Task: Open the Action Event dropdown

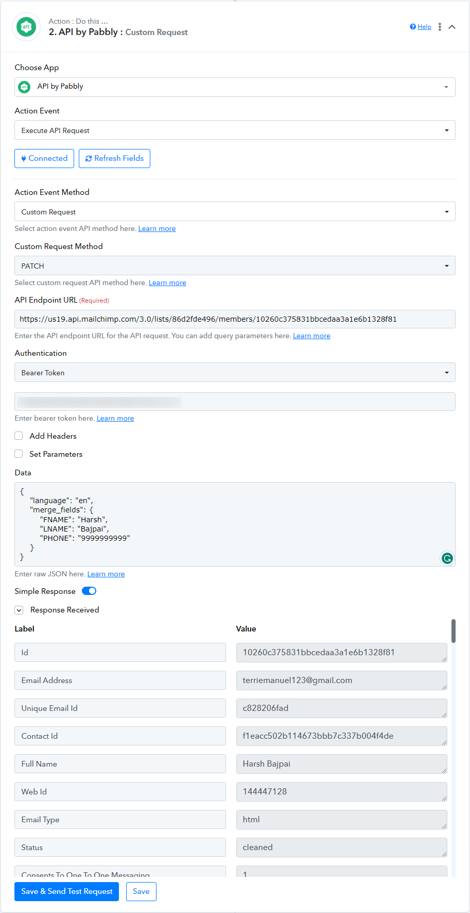Action: [235, 130]
